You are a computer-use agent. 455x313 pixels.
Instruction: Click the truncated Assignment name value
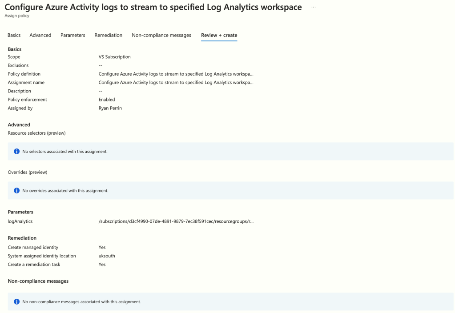[x=176, y=82]
